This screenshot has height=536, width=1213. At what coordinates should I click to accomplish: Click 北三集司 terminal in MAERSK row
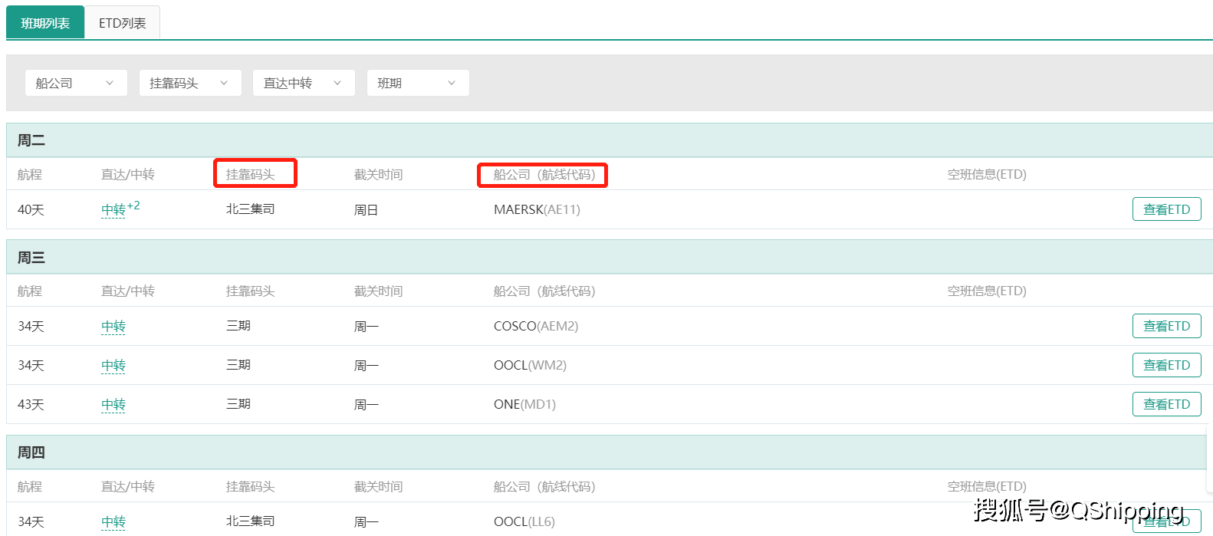point(250,209)
